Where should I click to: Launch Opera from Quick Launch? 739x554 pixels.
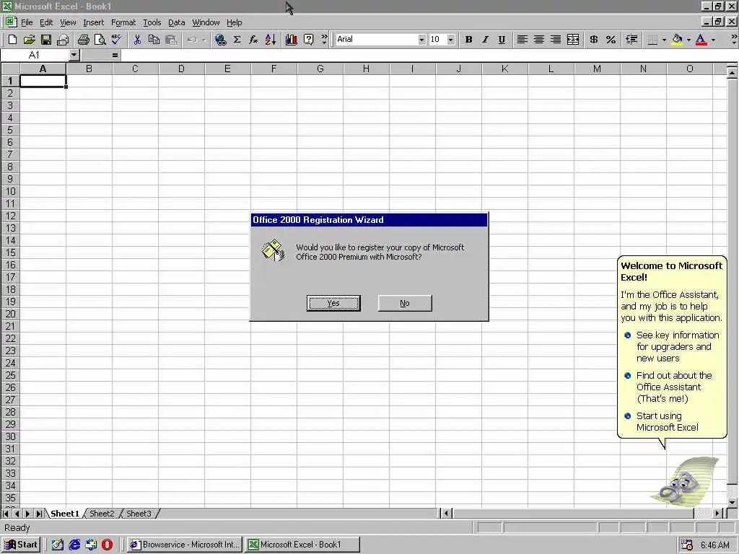[x=107, y=545]
